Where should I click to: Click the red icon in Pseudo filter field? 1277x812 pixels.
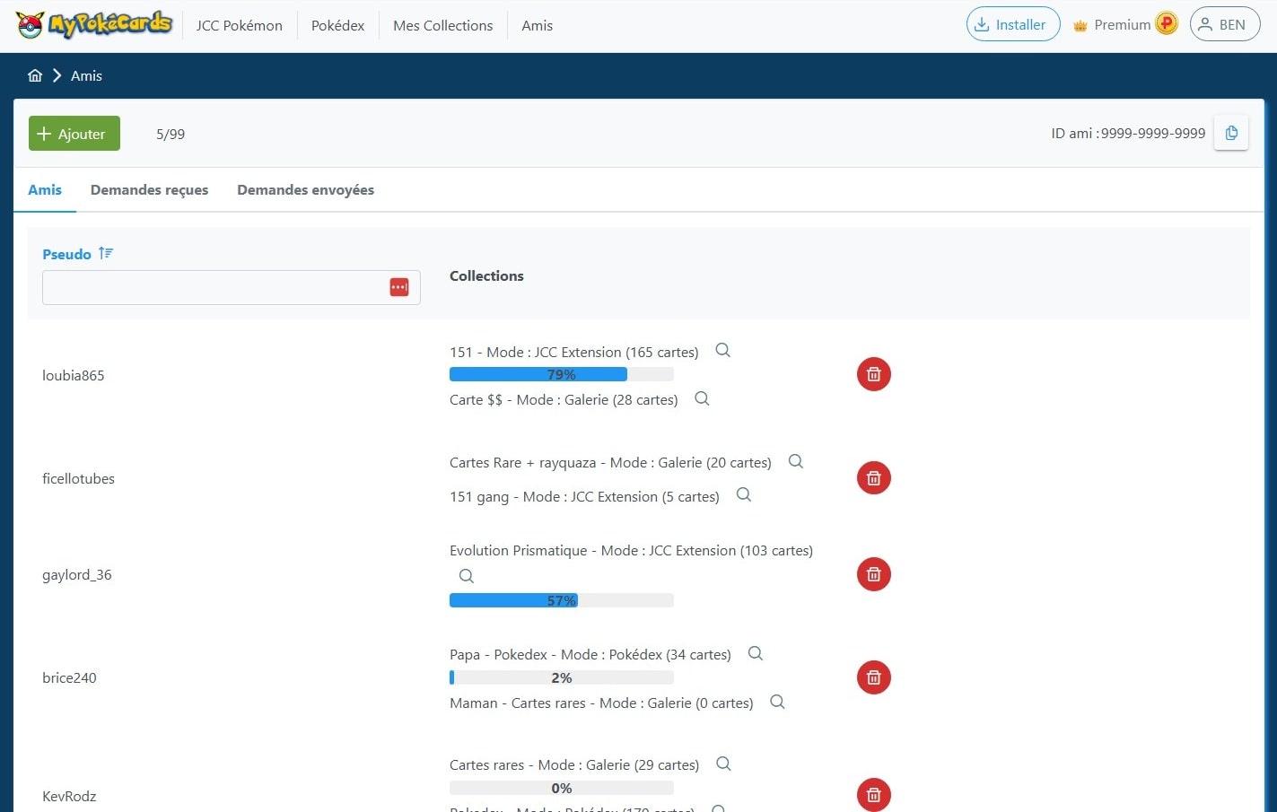pos(399,287)
